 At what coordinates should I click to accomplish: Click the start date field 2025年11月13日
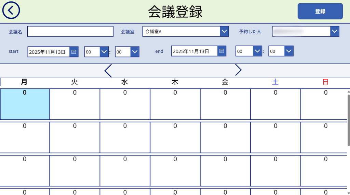click(x=48, y=52)
